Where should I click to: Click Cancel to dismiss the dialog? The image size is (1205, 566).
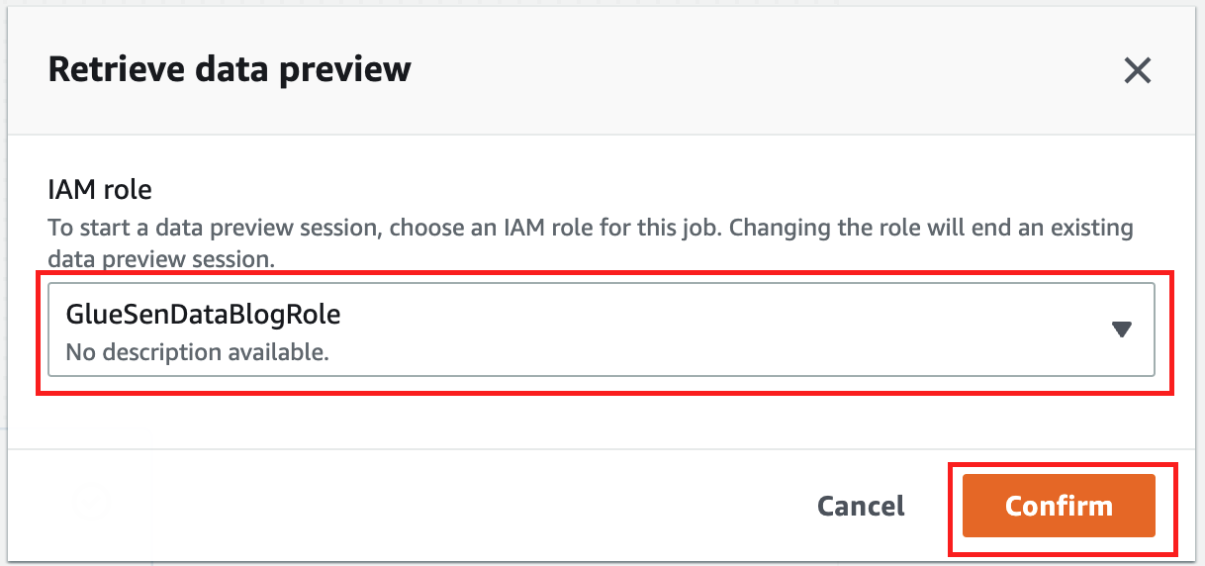pos(860,507)
